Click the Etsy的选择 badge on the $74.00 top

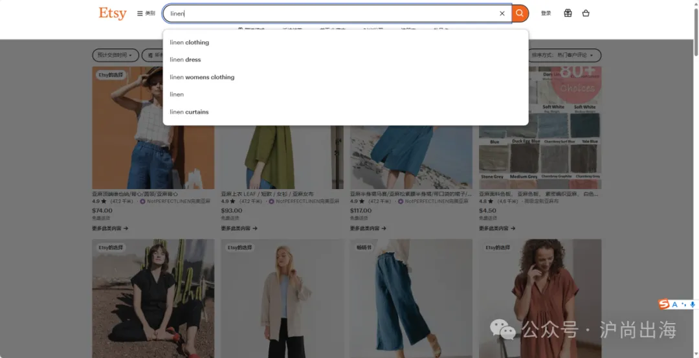click(x=111, y=75)
